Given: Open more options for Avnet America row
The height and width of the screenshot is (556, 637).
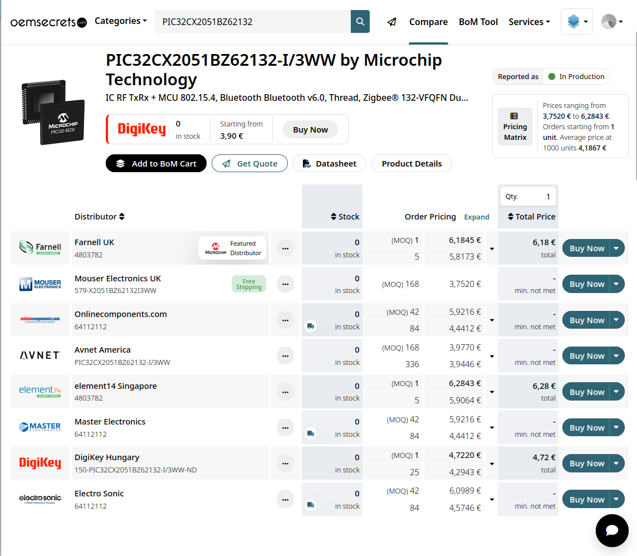Looking at the screenshot, I should (285, 356).
